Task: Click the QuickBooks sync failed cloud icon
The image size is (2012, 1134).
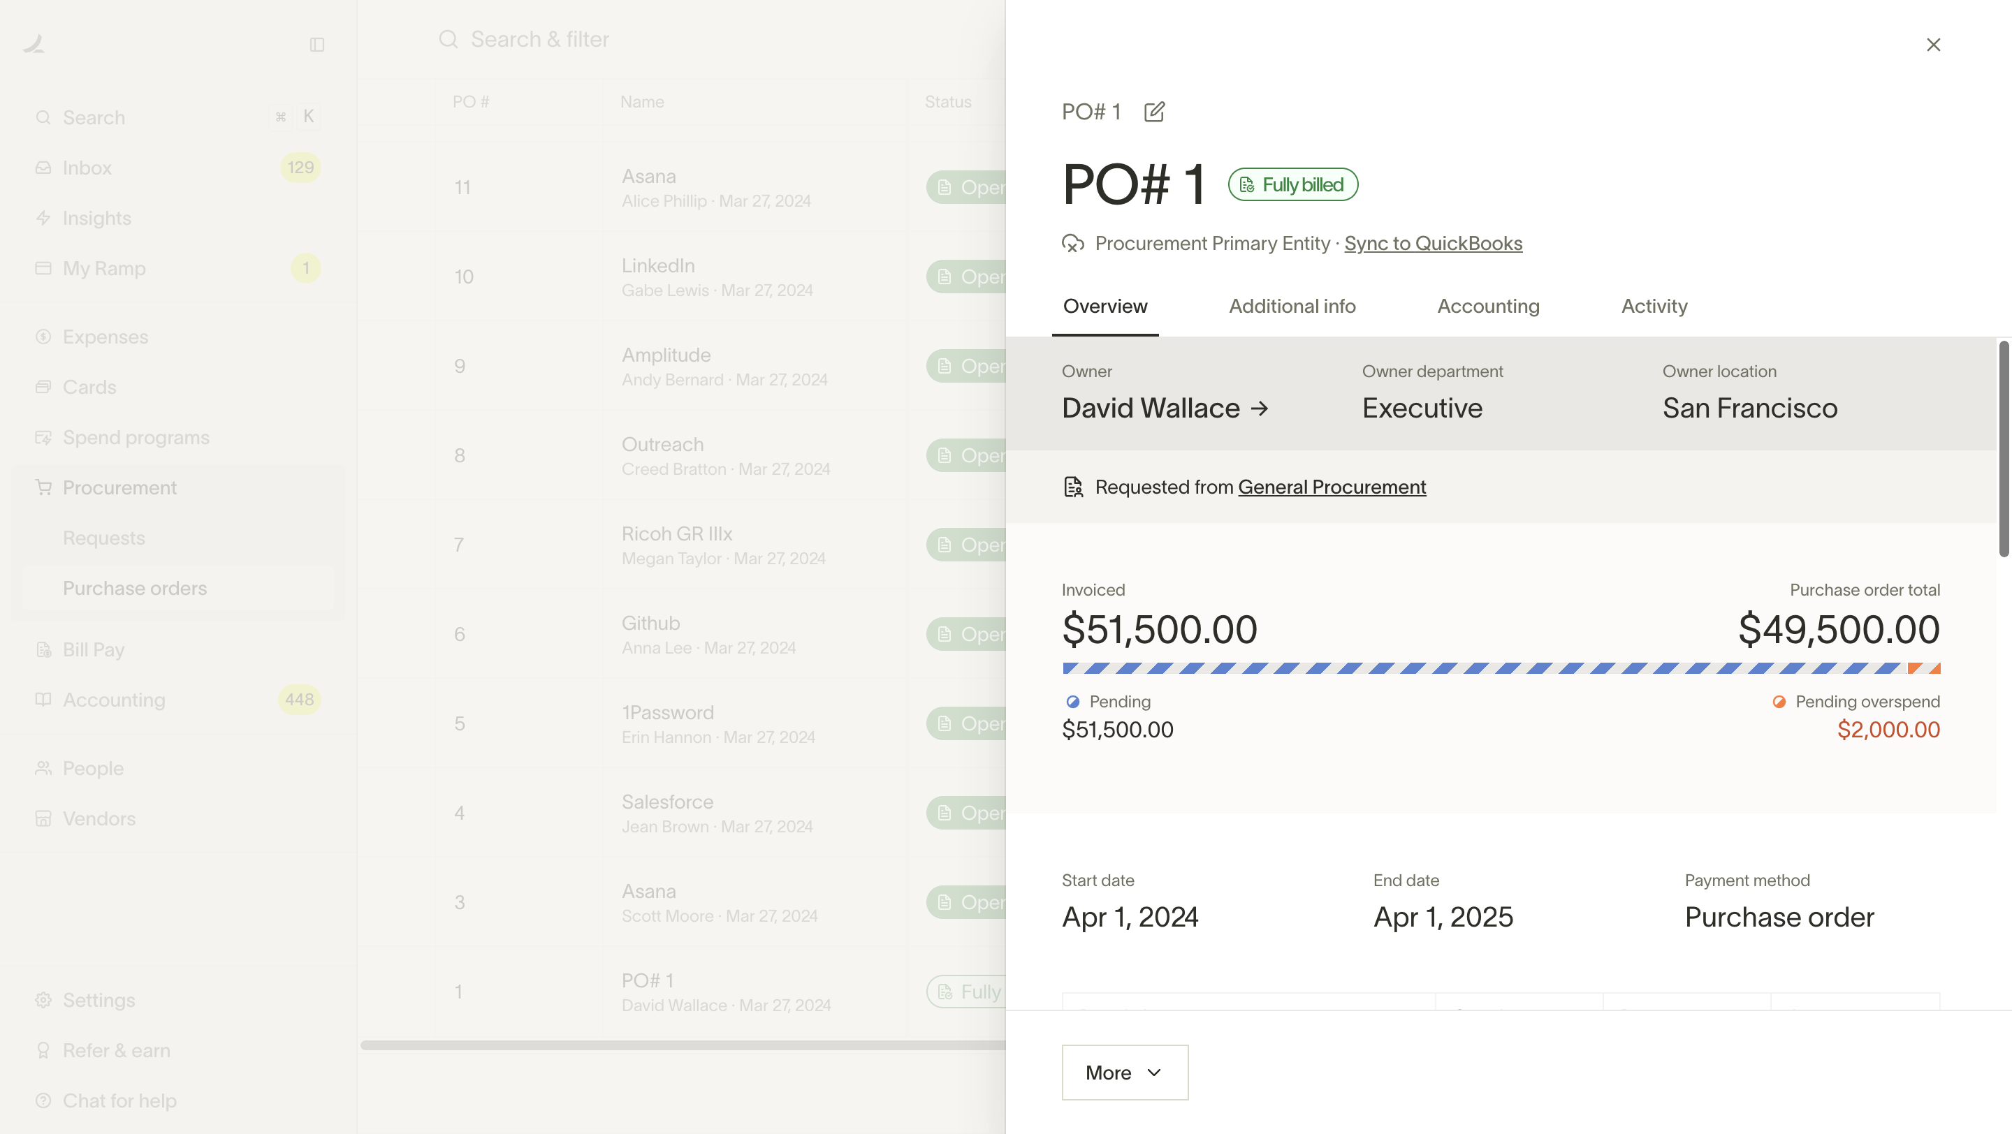Action: point(1073,244)
